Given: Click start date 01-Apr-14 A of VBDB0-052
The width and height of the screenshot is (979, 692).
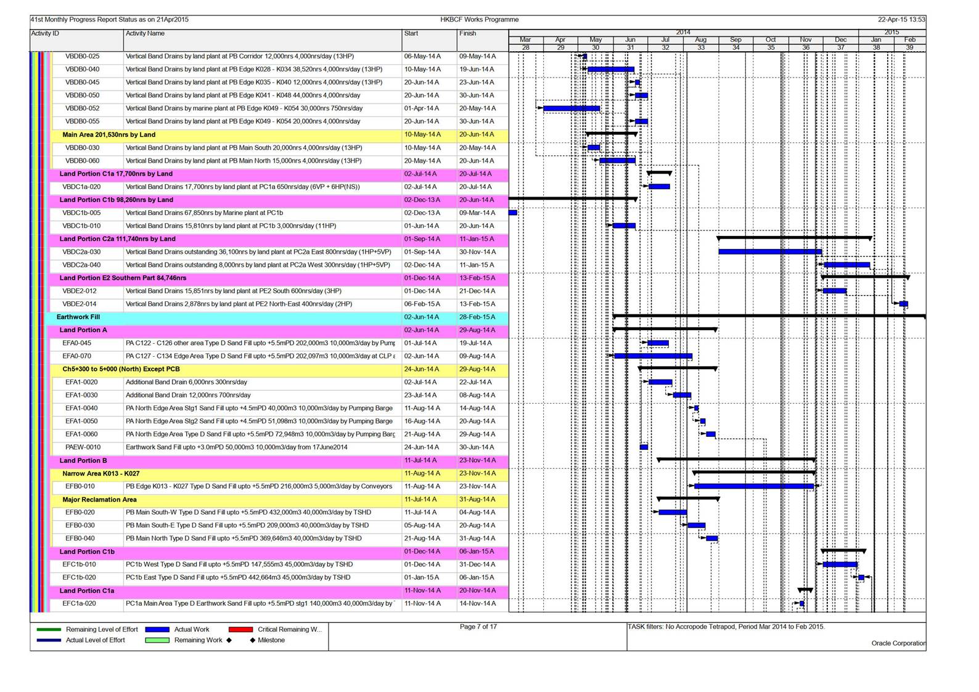Looking at the screenshot, I should (422, 108).
